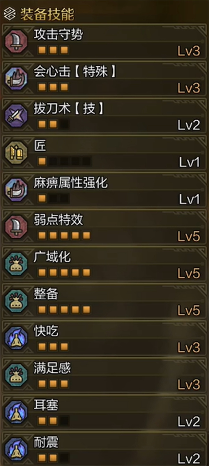Click the 耳塞 skill icon
The height and width of the screenshot is (466, 209).
[16, 414]
